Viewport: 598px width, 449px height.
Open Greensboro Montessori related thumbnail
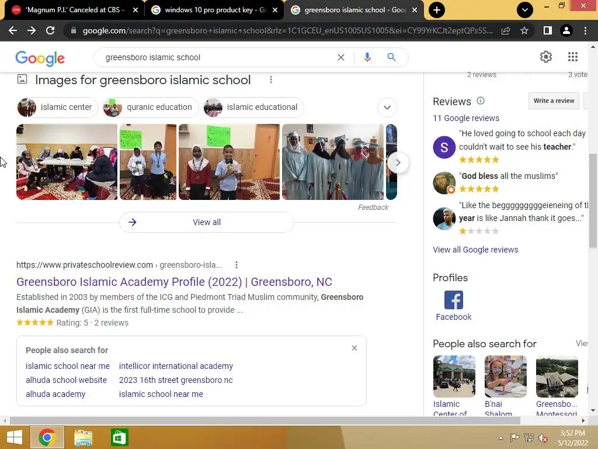coord(557,377)
